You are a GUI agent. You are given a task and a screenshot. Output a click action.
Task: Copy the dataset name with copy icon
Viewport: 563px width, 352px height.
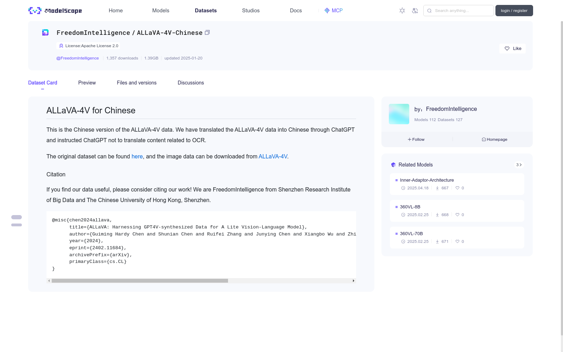click(207, 32)
